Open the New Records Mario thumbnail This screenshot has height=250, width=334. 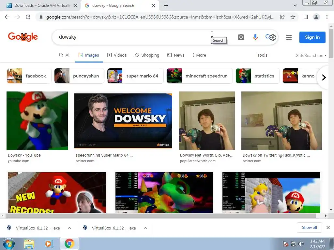[x=57, y=192]
